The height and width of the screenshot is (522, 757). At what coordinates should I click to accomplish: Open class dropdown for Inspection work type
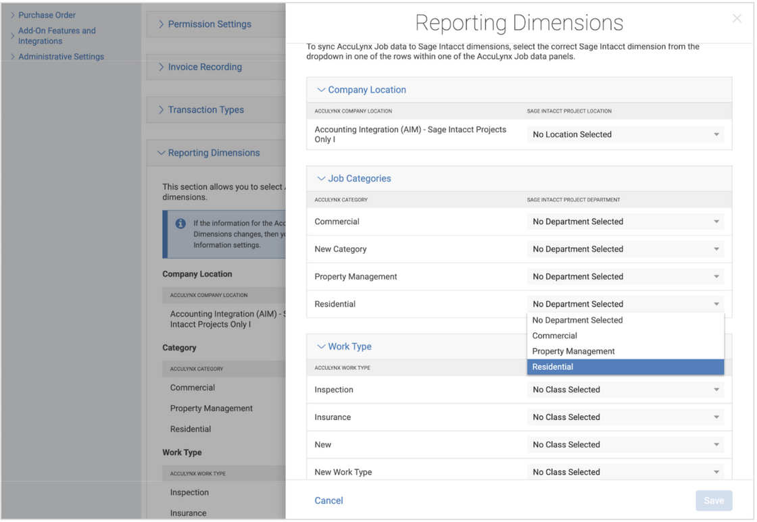pyautogui.click(x=625, y=390)
